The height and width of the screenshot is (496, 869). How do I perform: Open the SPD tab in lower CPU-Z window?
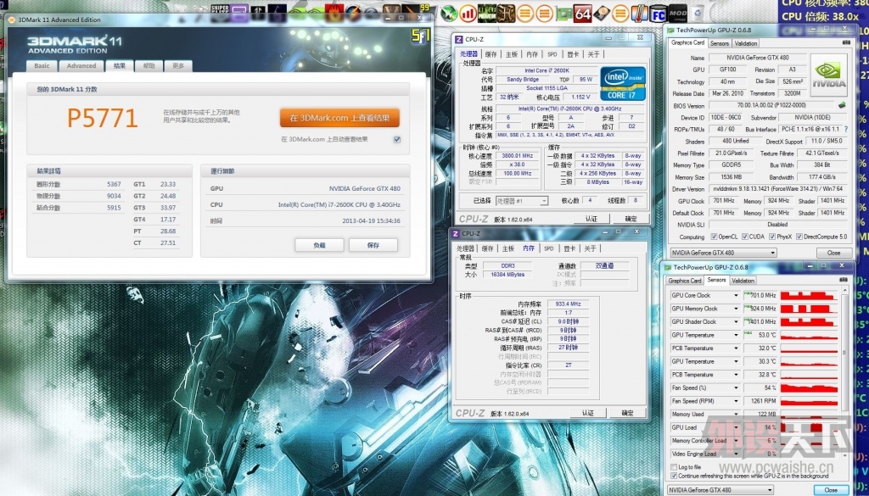click(549, 248)
